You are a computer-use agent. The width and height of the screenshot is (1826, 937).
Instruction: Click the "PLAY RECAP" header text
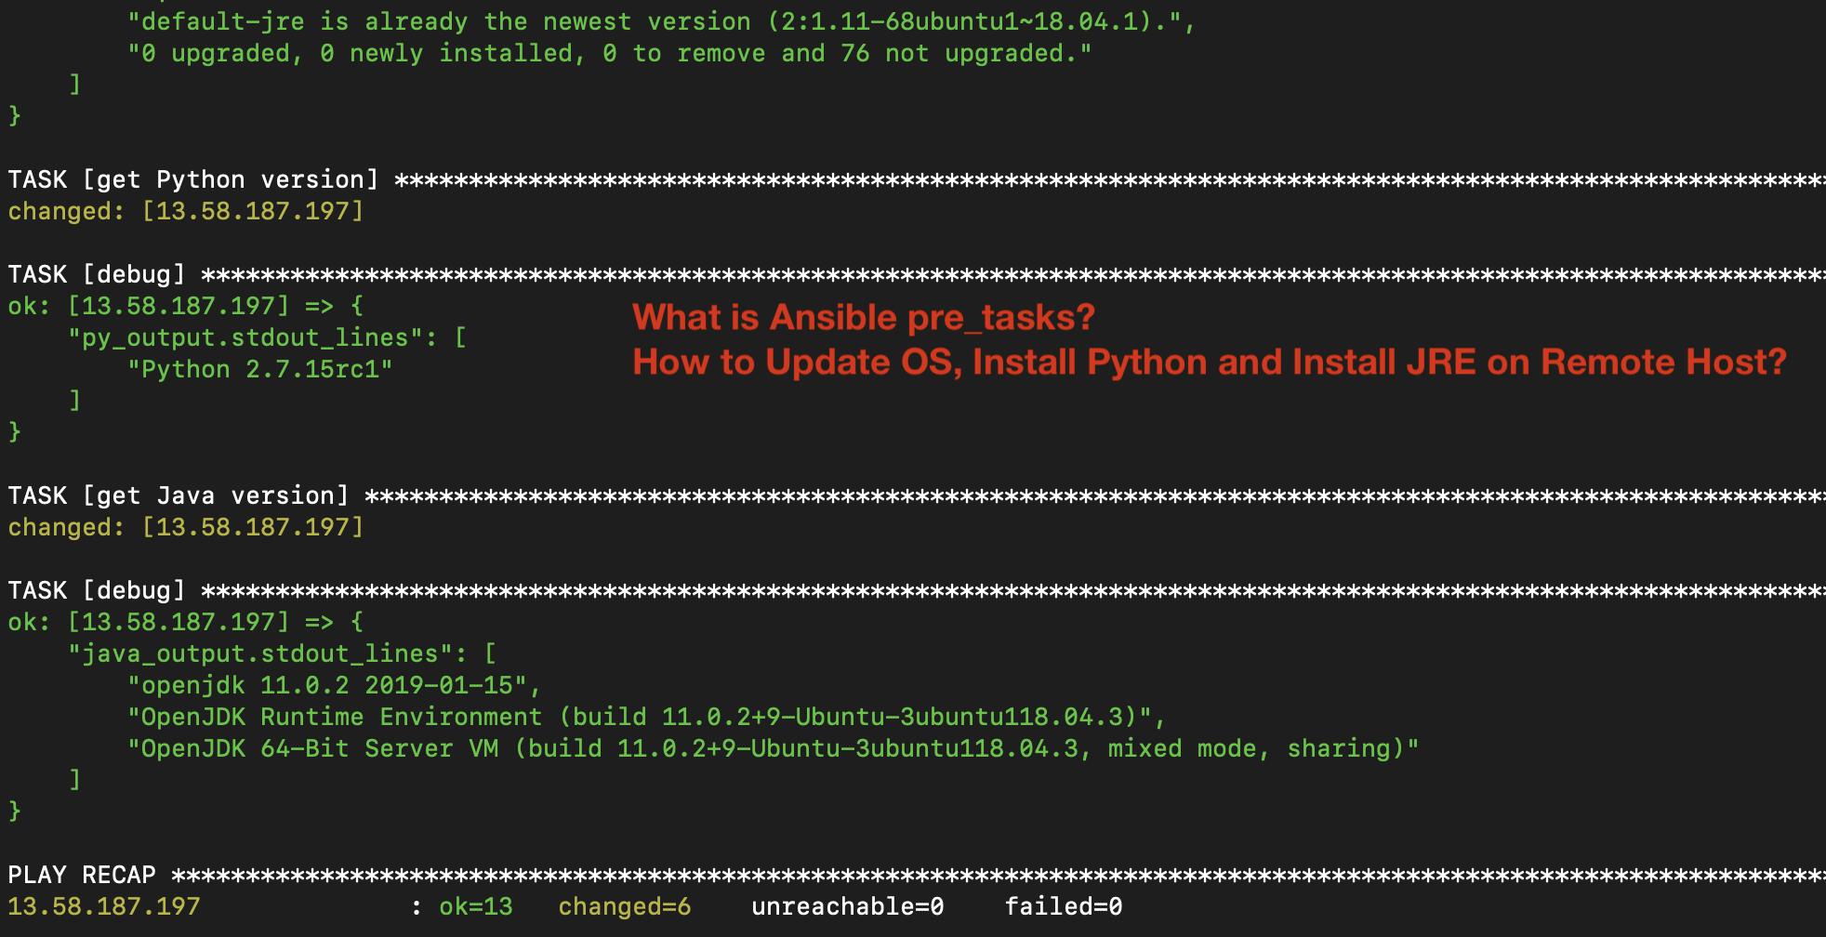click(x=82, y=875)
